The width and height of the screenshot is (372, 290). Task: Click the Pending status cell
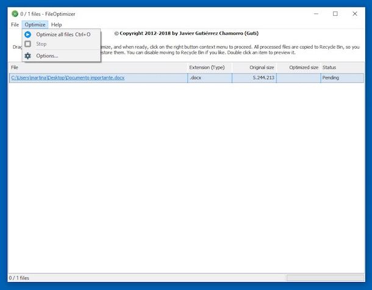(342, 78)
